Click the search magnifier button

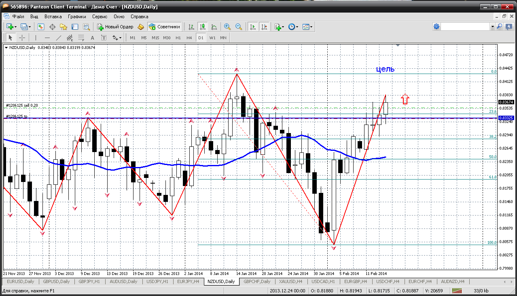[499, 26]
